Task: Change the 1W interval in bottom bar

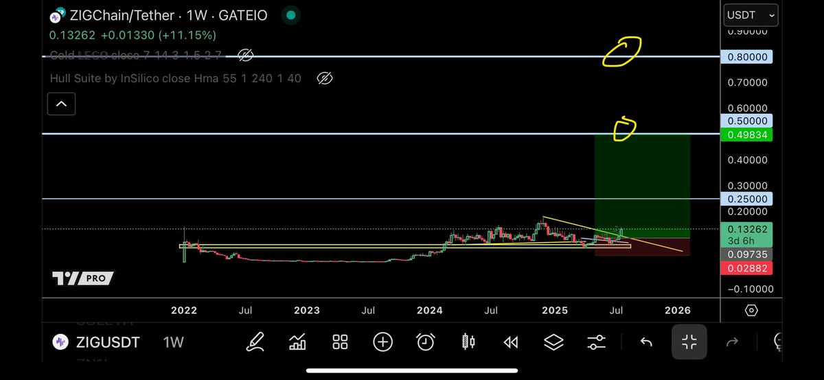Action: [x=174, y=342]
